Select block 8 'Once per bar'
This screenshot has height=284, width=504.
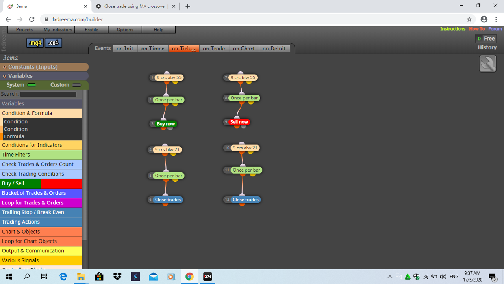pyautogui.click(x=244, y=98)
